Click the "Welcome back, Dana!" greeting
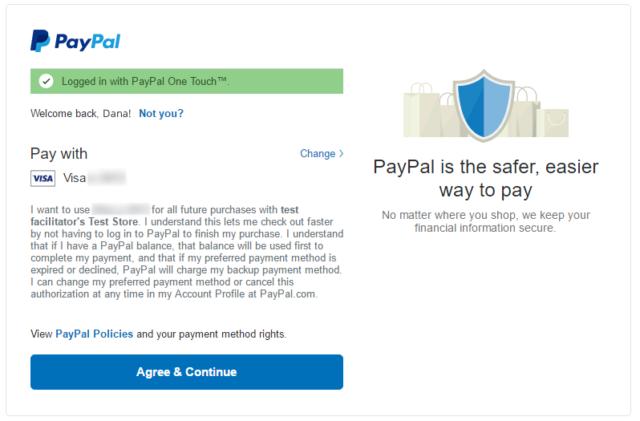This screenshot has height=421, width=640. (81, 114)
